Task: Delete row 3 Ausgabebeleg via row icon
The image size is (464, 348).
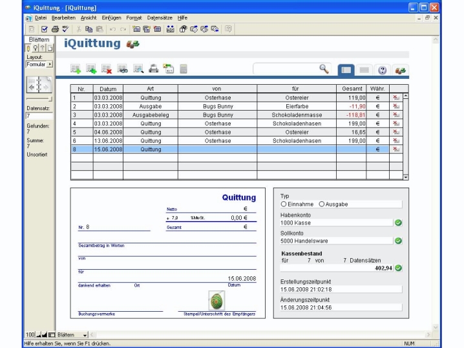Action: pyautogui.click(x=396, y=114)
